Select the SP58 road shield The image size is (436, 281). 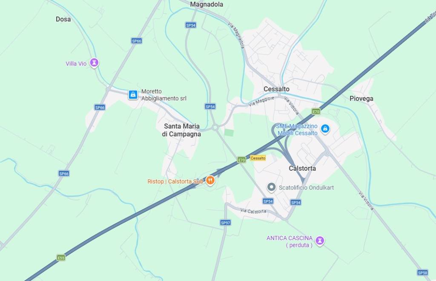pos(422,272)
